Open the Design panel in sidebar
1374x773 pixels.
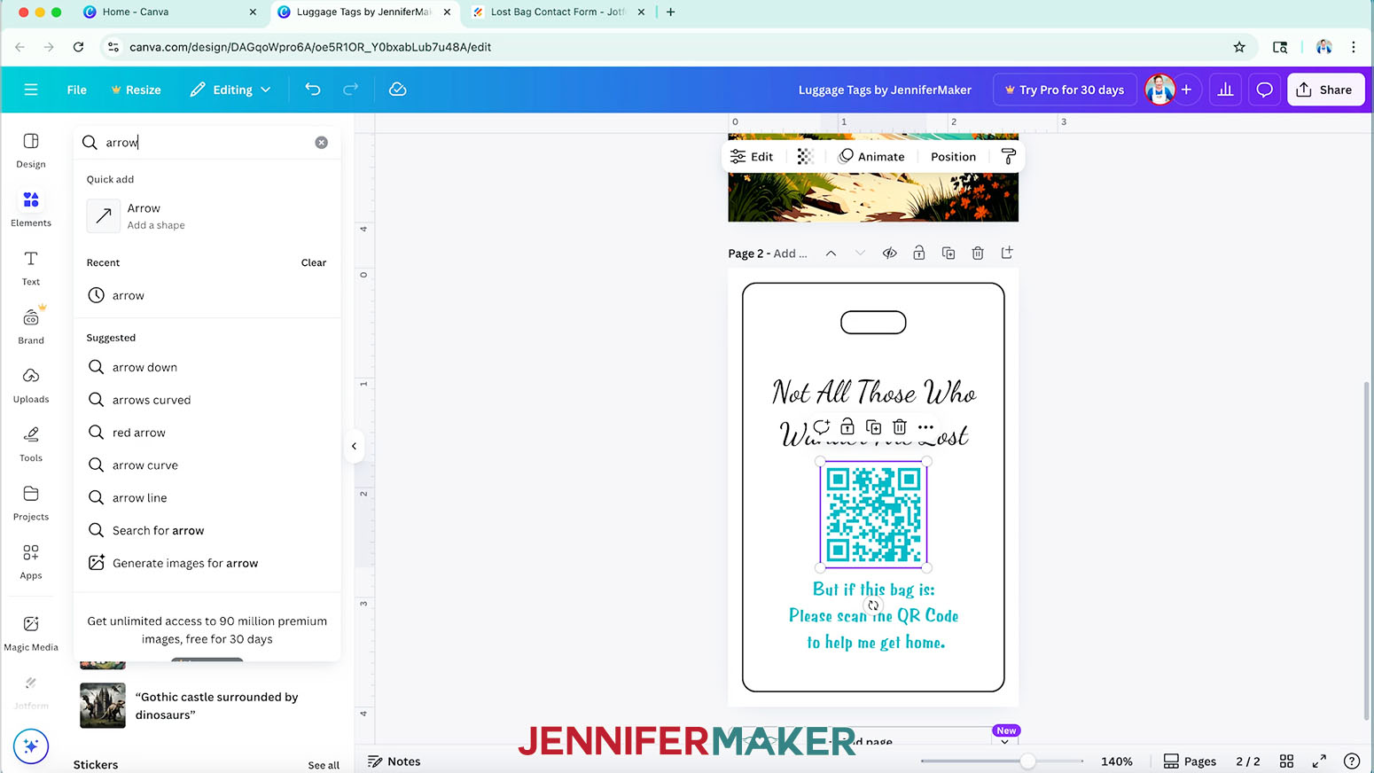click(31, 151)
